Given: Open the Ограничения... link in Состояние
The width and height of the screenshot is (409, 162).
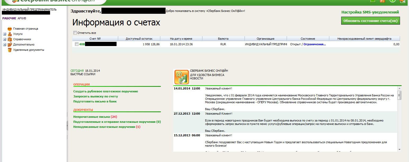Looking at the screenshot, I should [x=315, y=44].
